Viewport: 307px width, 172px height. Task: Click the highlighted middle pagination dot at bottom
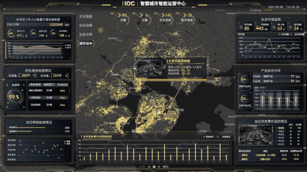[154, 167]
